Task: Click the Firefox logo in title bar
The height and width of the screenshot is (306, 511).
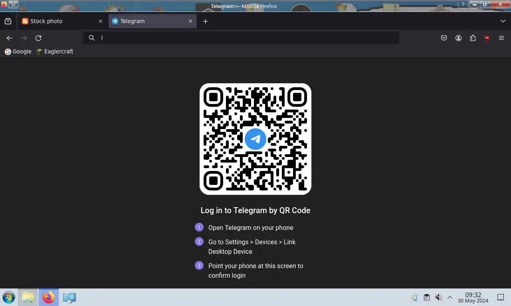Action: point(4,5)
